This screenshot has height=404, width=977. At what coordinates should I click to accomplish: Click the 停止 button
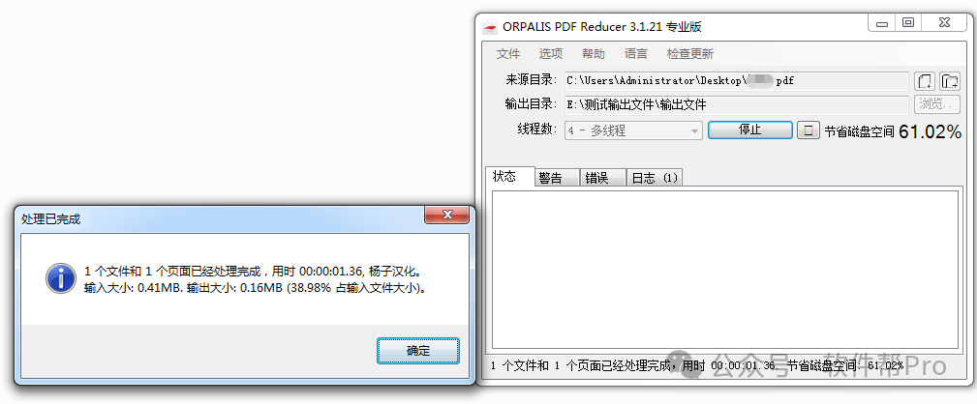pos(750,130)
